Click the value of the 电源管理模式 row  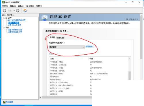95,79
